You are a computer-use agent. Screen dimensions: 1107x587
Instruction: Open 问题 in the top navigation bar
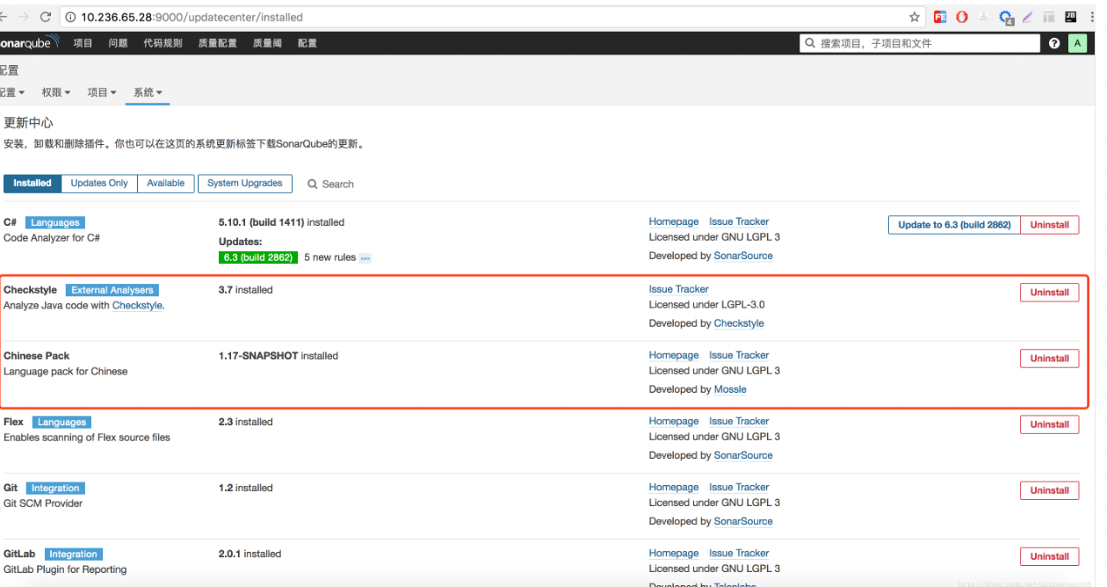[x=119, y=43]
